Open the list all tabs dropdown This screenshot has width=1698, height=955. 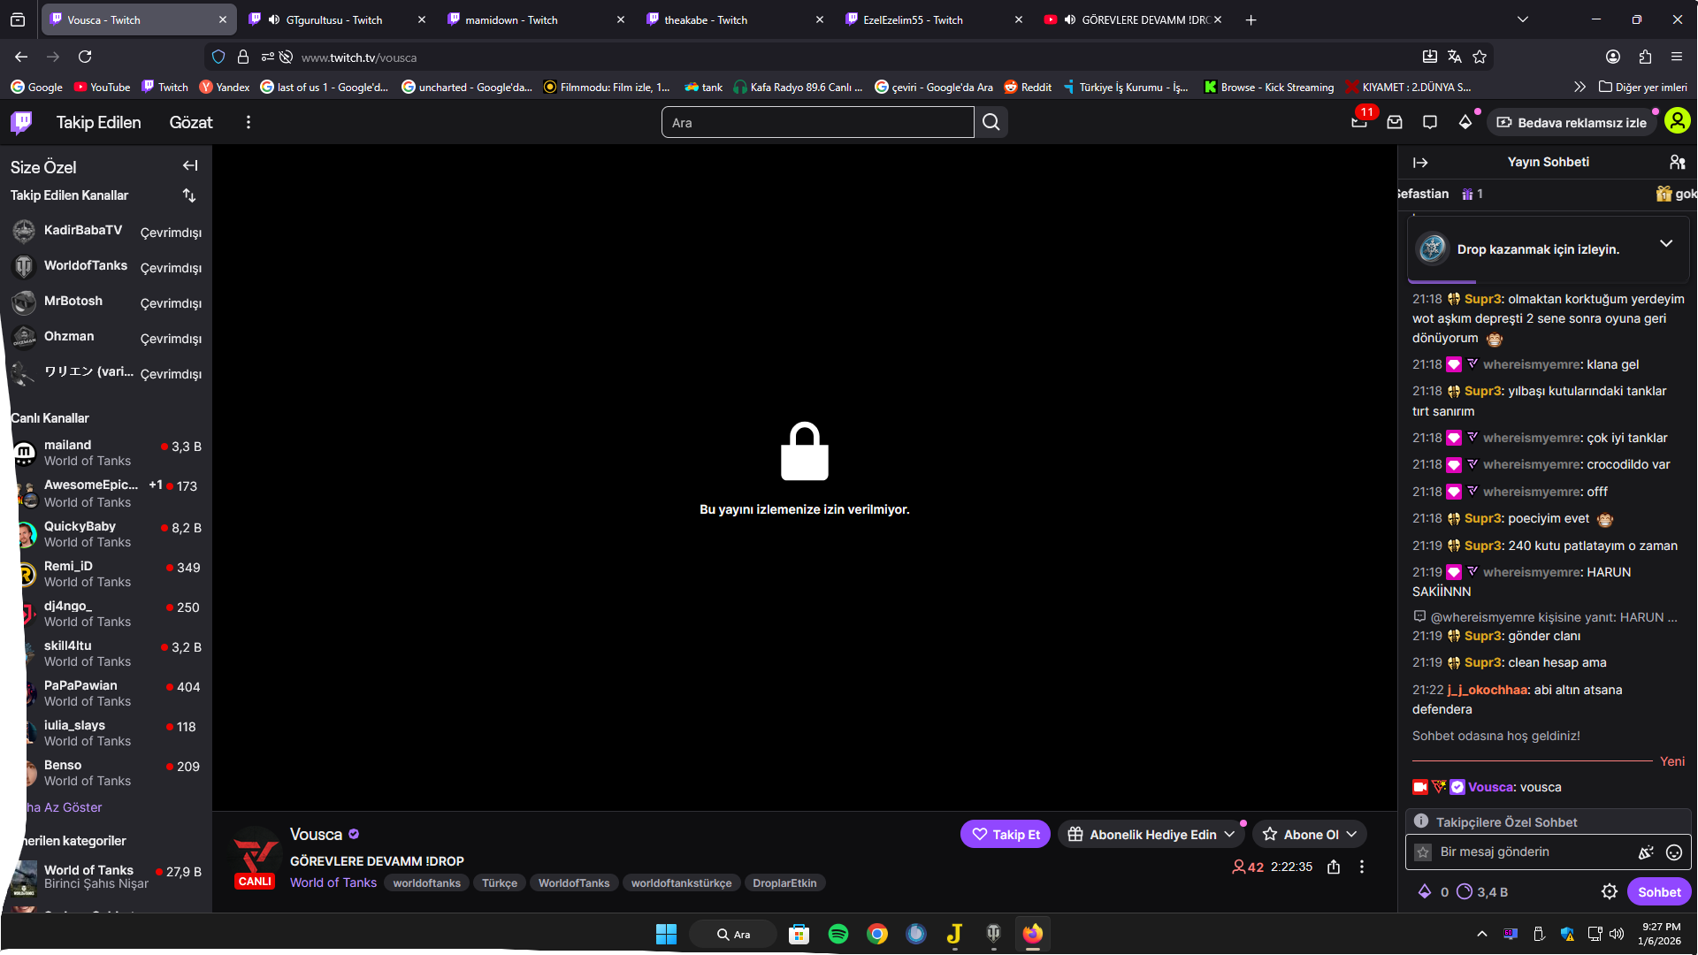1523,19
